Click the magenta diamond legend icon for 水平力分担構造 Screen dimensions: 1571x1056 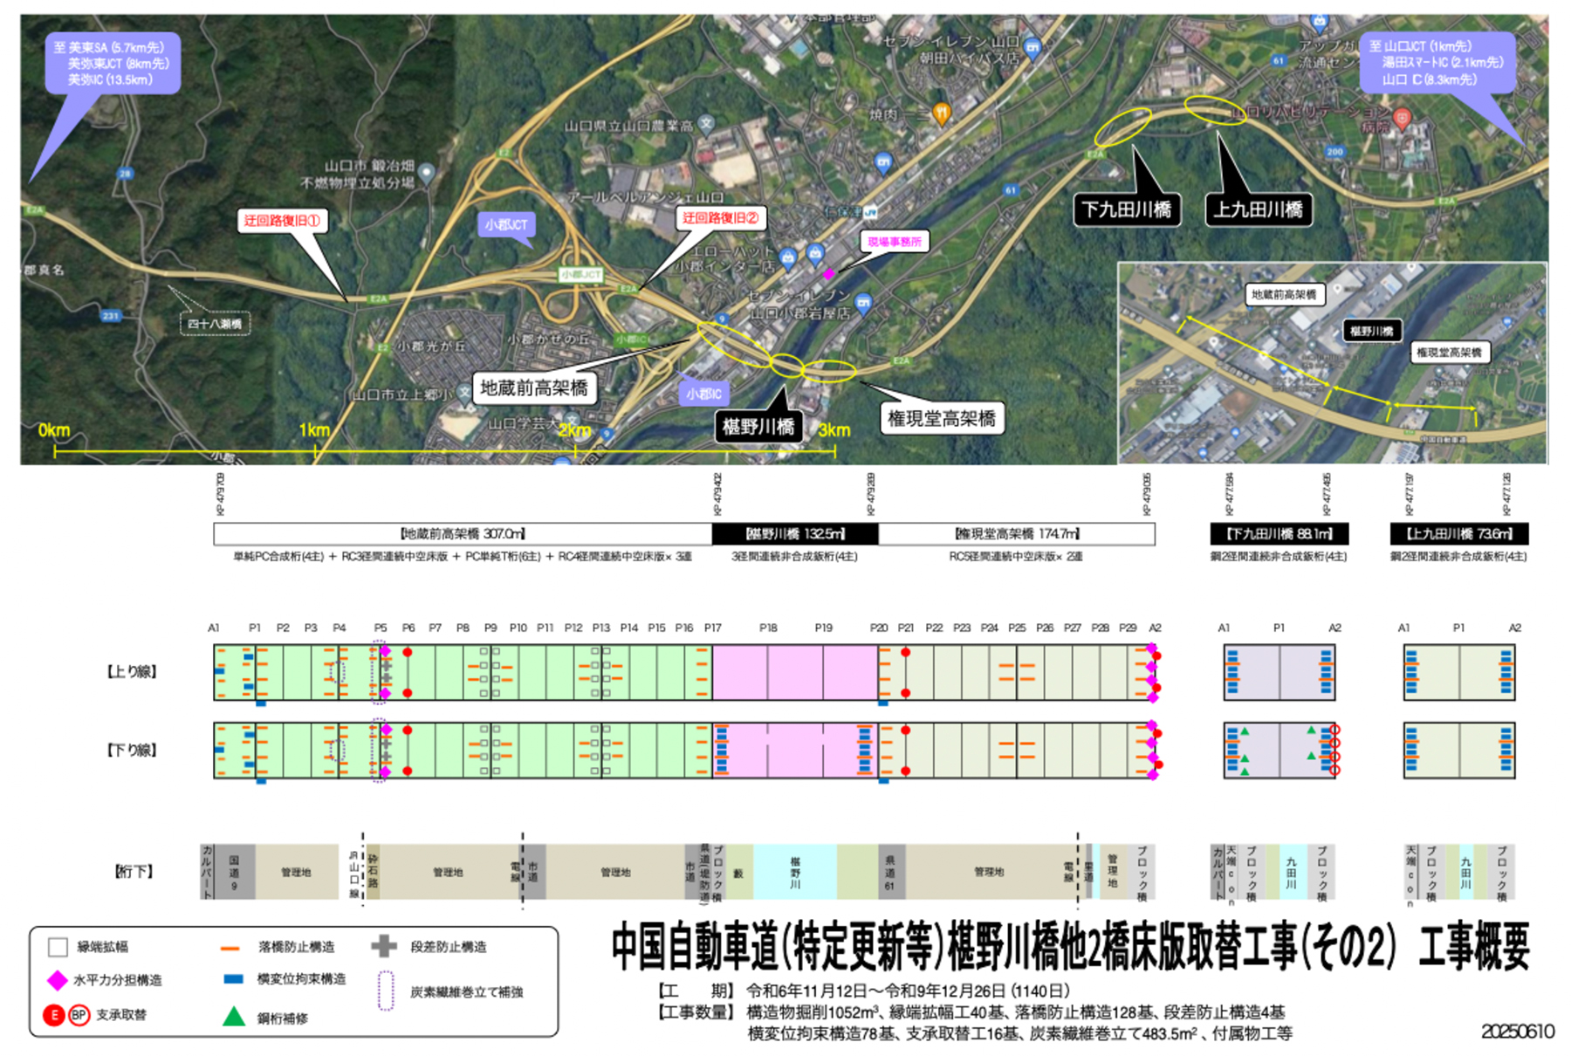pyautogui.click(x=57, y=980)
